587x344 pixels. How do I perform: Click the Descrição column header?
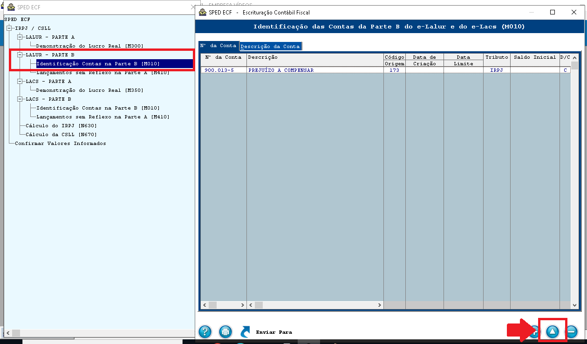pos(315,60)
